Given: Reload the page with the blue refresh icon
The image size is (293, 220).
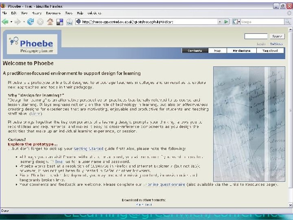Looking at the screenshot, I should pyautogui.click(x=31, y=22).
